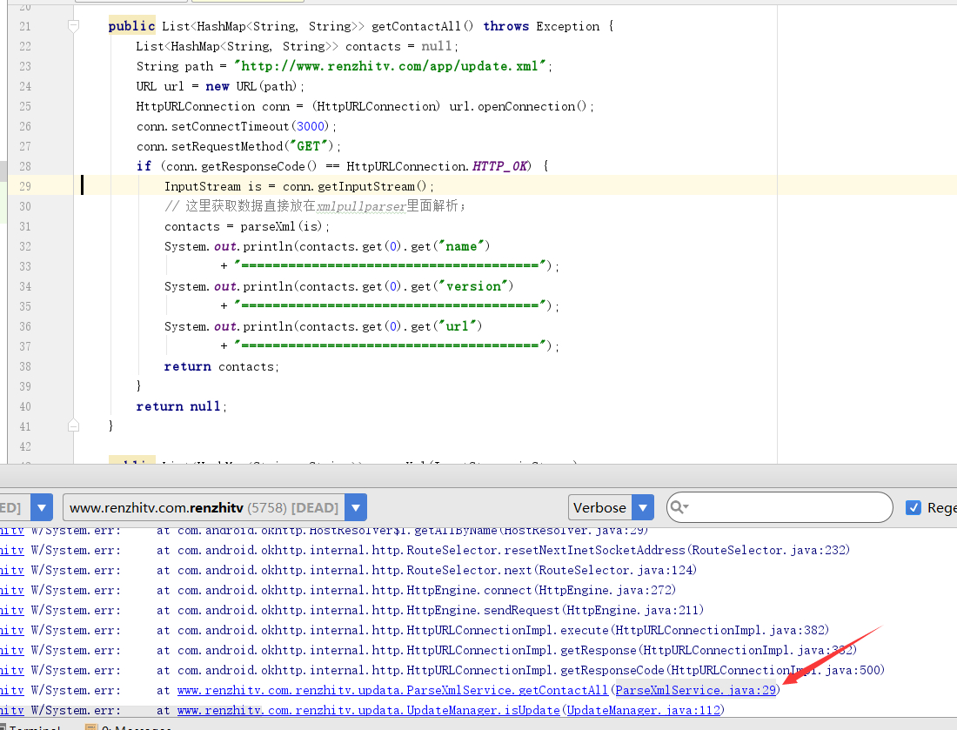Open the UpdateManager.java:112 stack trace link
Image resolution: width=957 pixels, height=730 pixels.
click(x=644, y=711)
